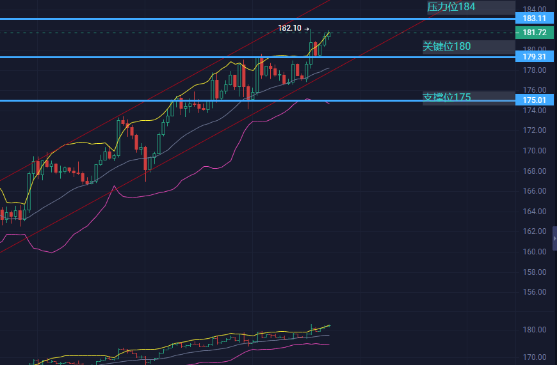The height and width of the screenshot is (365, 557).
Task: Click 162.00 on the price axis
Action: pos(534,231)
